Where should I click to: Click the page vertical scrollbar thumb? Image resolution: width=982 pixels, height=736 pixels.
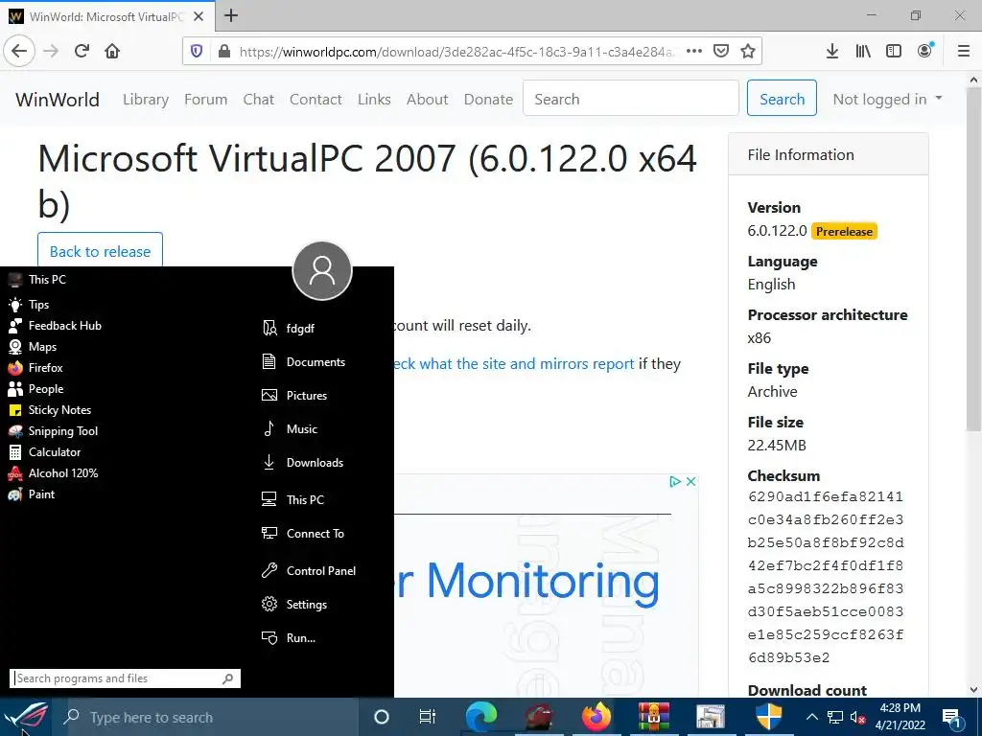click(x=973, y=260)
